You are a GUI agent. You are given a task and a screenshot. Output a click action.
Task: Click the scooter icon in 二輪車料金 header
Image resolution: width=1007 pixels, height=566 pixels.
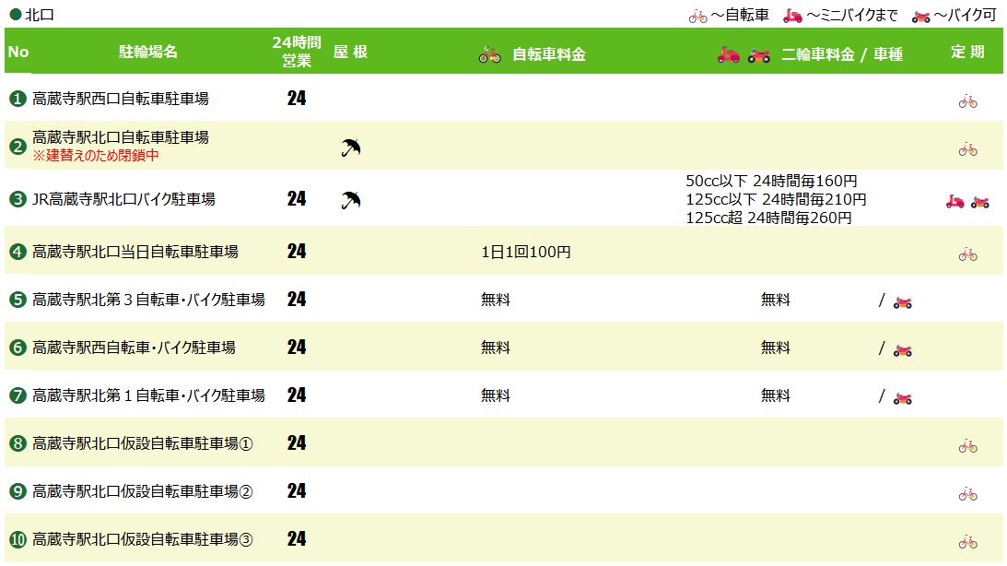[x=728, y=54]
